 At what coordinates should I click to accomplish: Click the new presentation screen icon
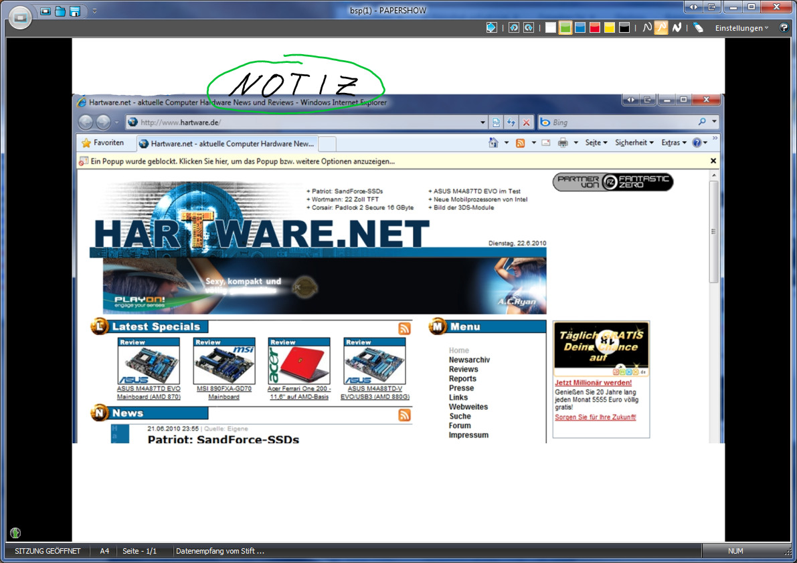(46, 11)
